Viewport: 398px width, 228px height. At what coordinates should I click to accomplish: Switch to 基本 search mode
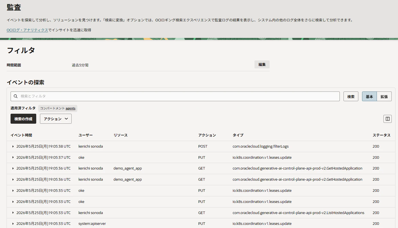click(369, 96)
